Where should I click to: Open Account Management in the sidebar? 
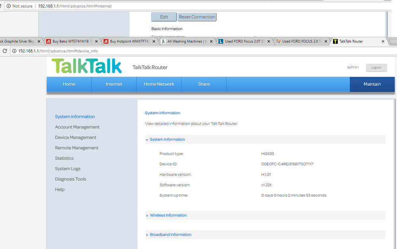(x=77, y=127)
